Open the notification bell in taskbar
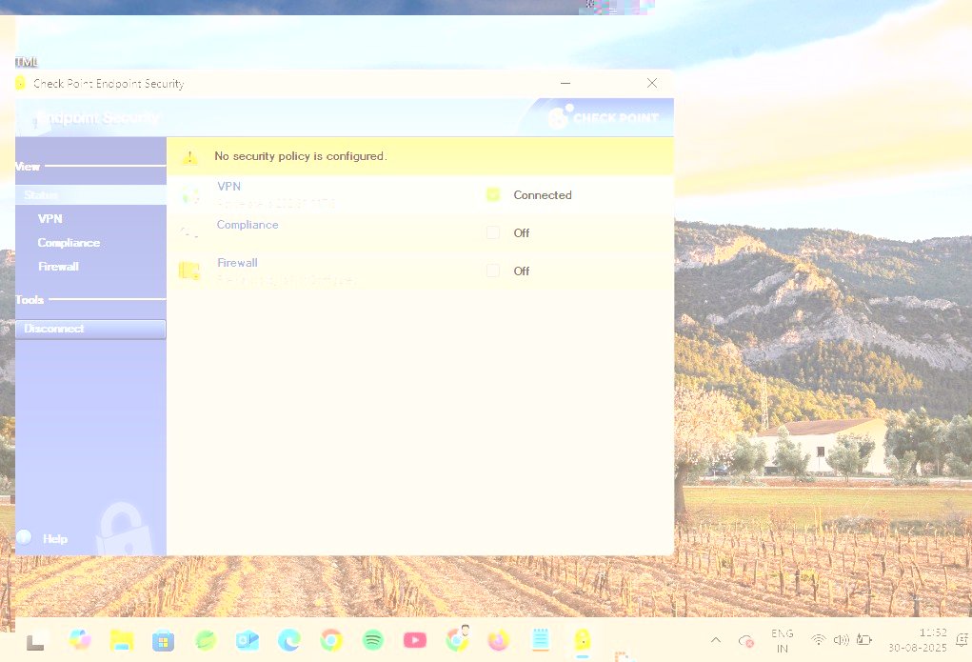This screenshot has height=662, width=972. coord(962,640)
